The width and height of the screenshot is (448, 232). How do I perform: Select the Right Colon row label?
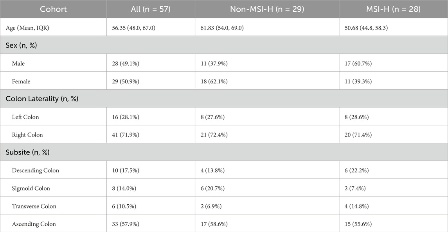[x=27, y=135]
